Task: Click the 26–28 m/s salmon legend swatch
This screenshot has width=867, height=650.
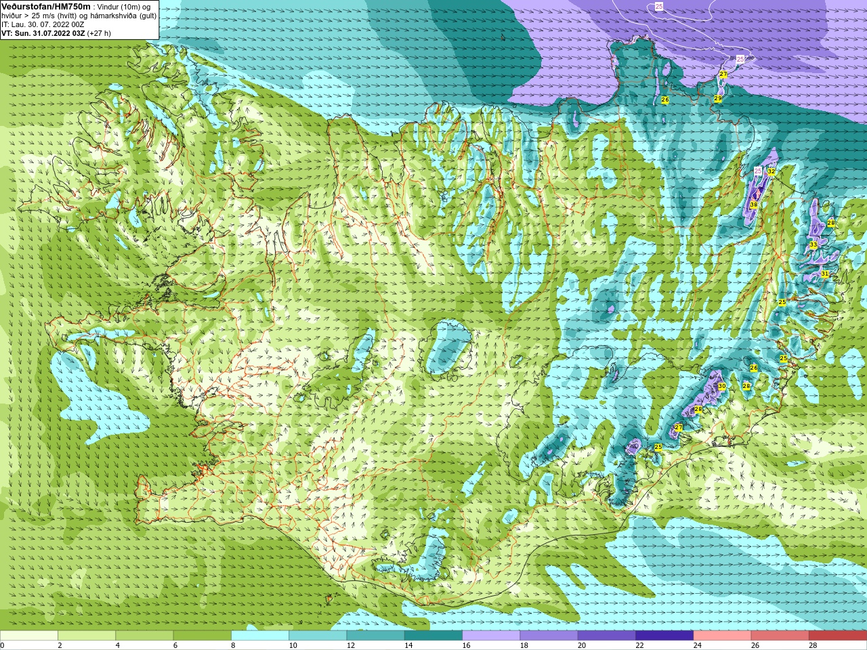Action: pos(780,636)
